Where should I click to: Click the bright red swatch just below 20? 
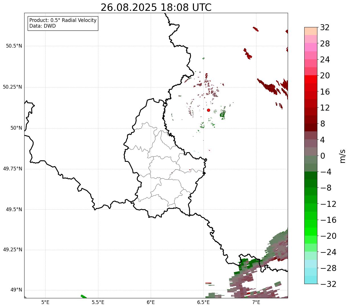click(311, 79)
